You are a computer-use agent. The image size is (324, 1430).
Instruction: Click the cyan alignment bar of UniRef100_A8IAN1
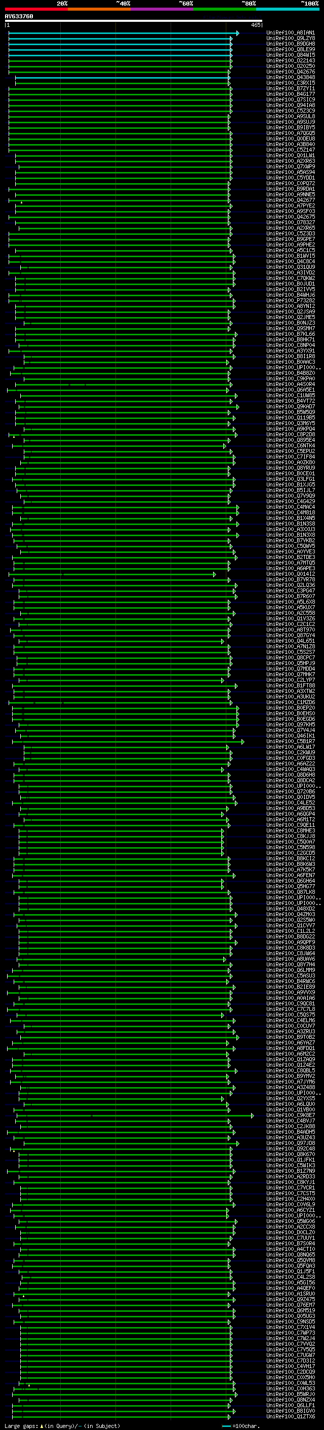124,33
